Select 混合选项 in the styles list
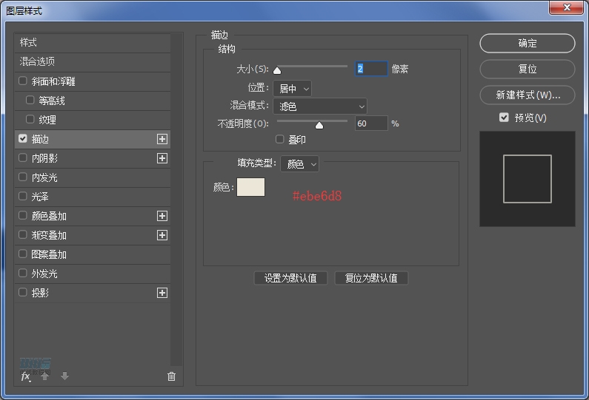The image size is (589, 400). point(38,62)
